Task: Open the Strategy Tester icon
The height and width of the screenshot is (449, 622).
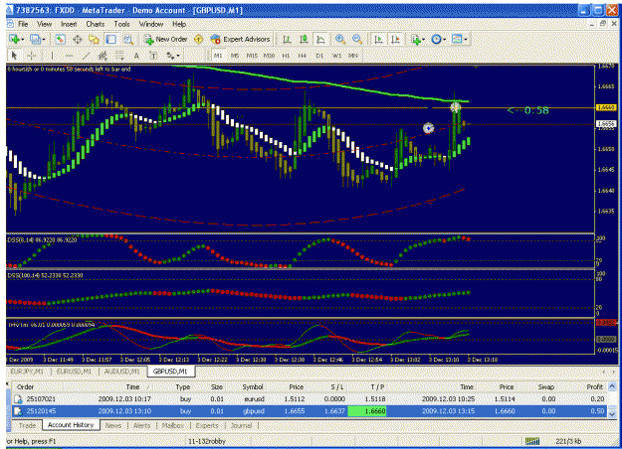Action: (x=127, y=39)
